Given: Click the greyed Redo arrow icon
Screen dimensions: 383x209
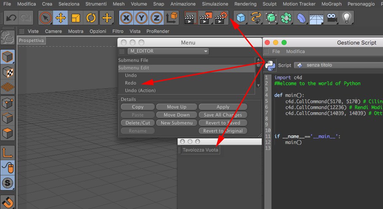Looking at the screenshot, I should pos(26,18).
